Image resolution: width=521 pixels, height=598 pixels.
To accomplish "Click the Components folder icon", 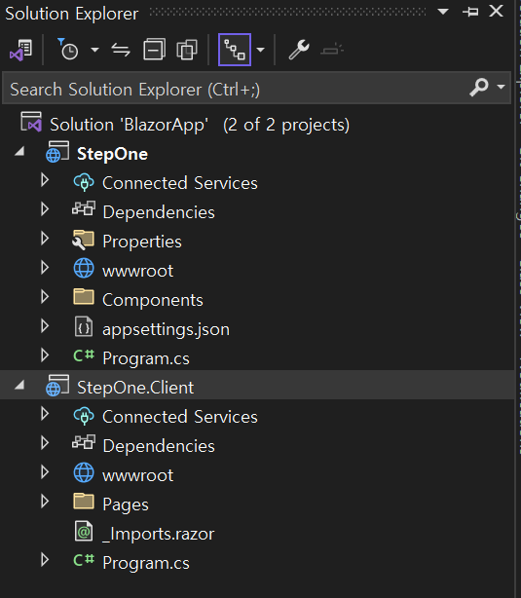I will tap(84, 297).
